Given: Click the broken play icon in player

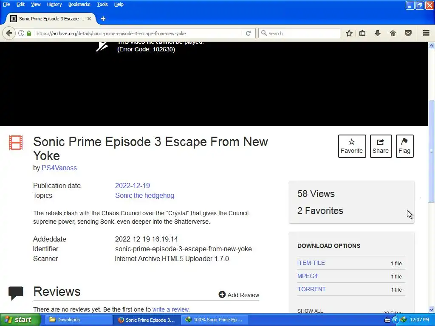Looking at the screenshot, I should 102,46.
